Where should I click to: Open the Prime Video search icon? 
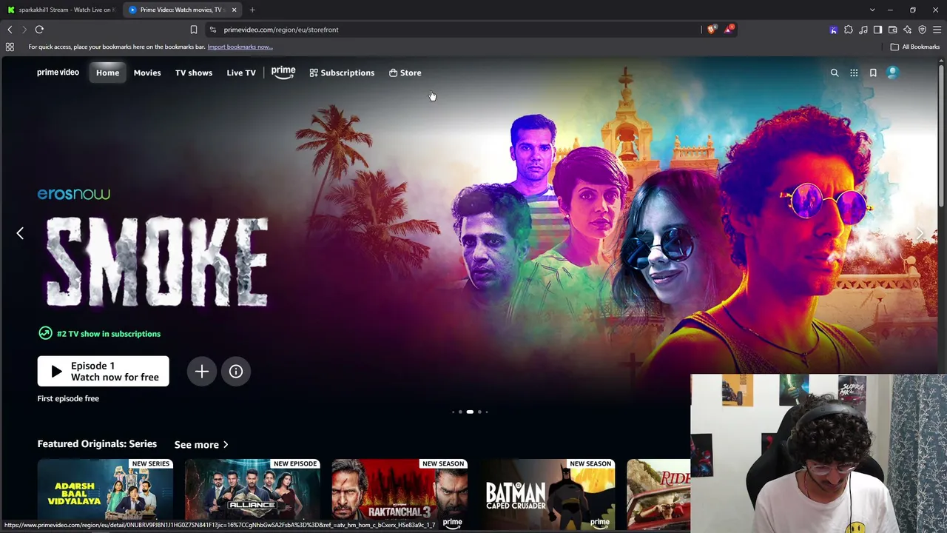[x=835, y=73]
